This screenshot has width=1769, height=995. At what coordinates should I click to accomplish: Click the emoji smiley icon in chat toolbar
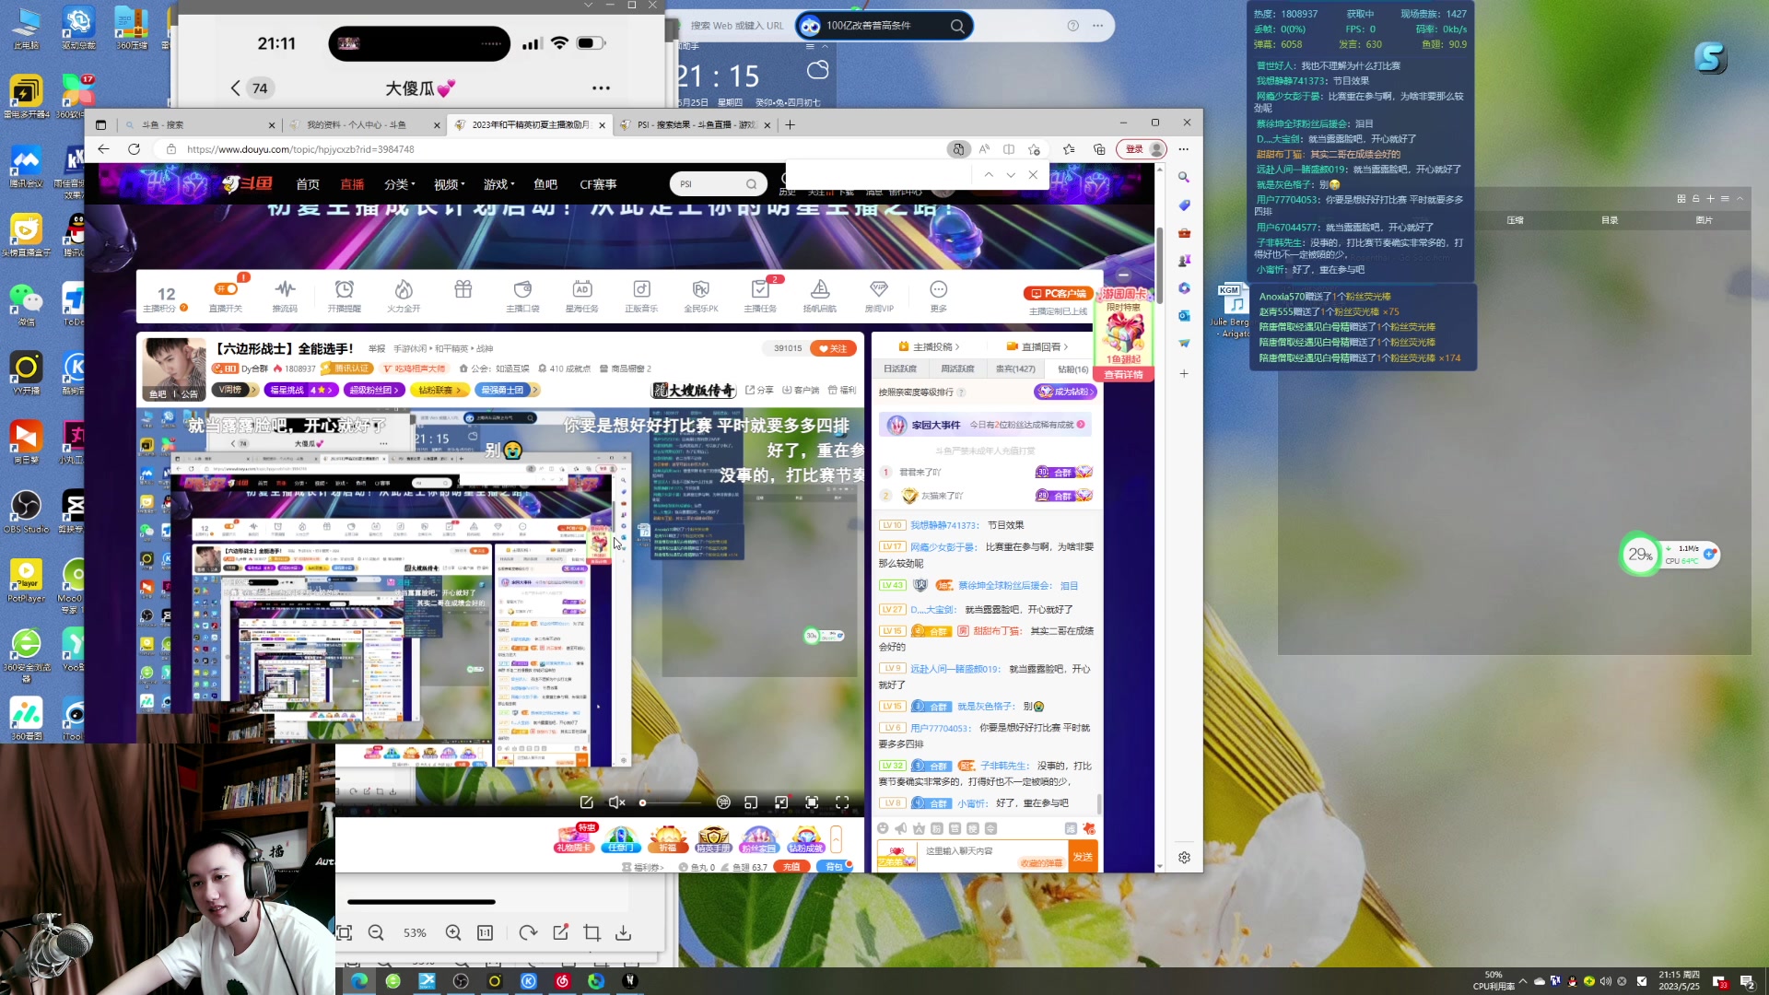pos(883,828)
